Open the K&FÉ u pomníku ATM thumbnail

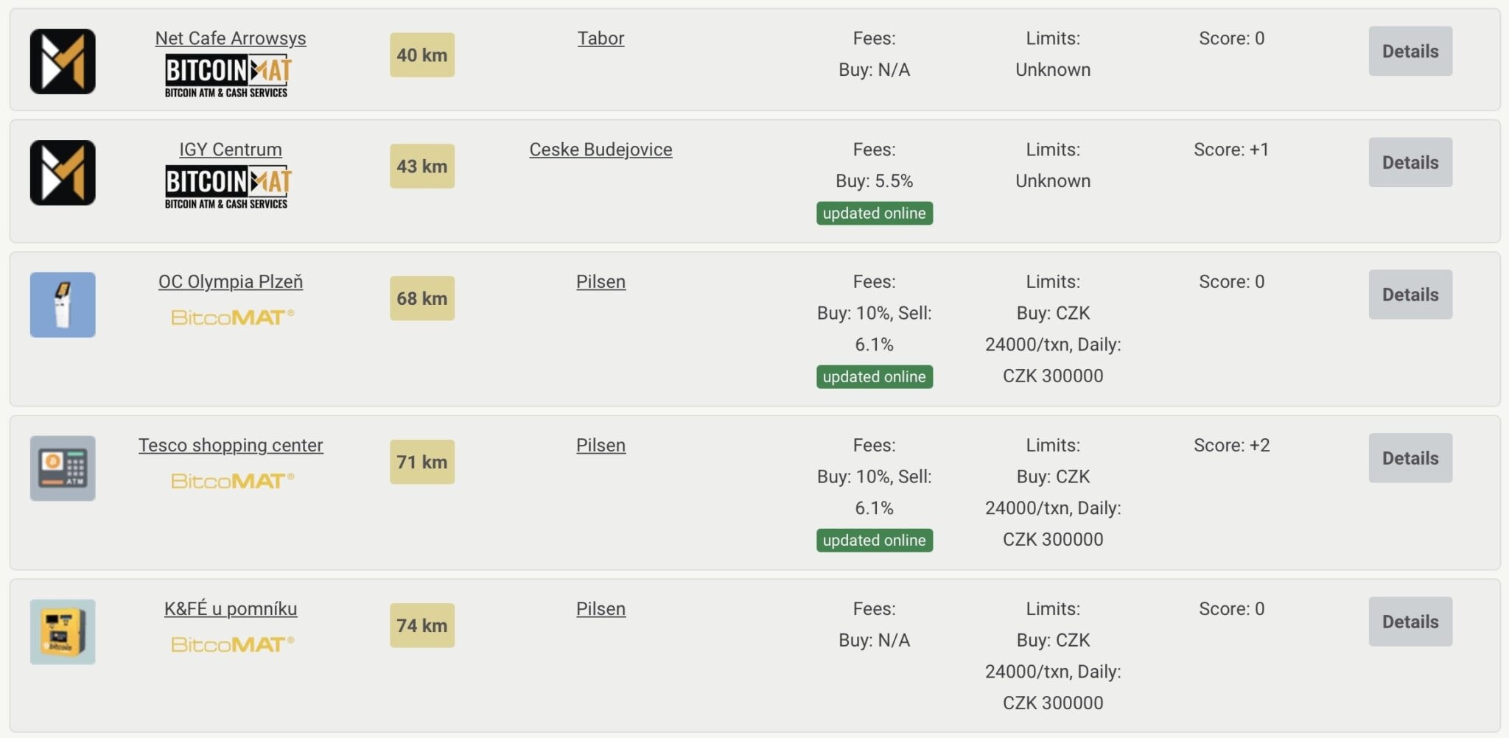click(63, 632)
